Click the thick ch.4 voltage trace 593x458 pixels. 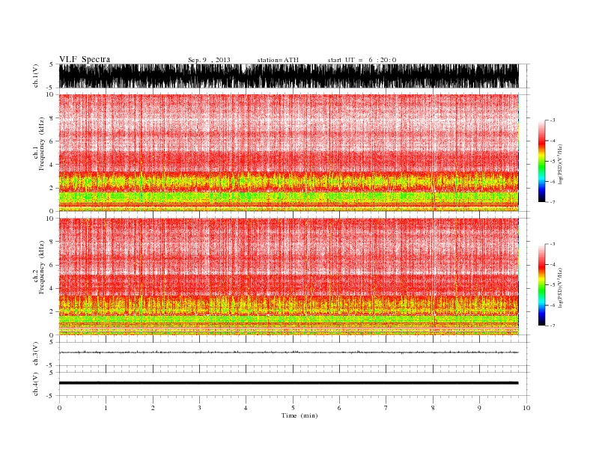tap(288, 383)
